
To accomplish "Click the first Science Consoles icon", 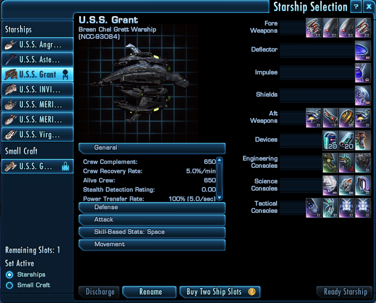I will (330, 185).
